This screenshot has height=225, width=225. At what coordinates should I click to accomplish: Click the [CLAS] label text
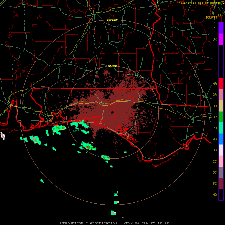pos(211,17)
